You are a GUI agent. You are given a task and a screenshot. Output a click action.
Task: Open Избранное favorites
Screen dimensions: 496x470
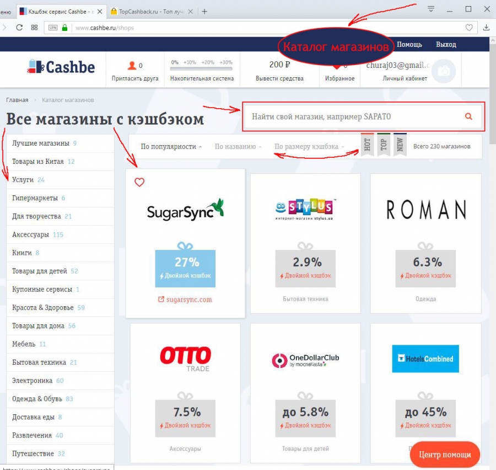[339, 78]
